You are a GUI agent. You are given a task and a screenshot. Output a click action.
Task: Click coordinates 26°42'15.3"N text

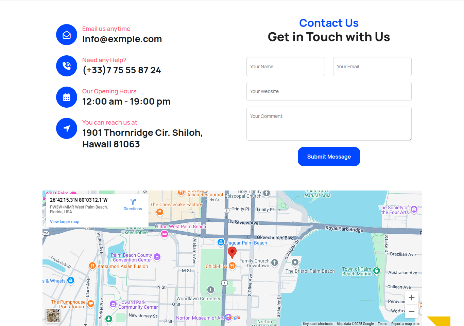79,200
